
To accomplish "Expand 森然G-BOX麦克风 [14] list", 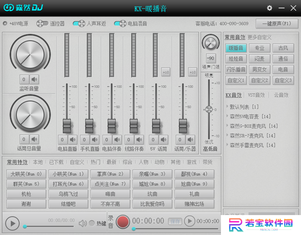I will pos(227,126).
